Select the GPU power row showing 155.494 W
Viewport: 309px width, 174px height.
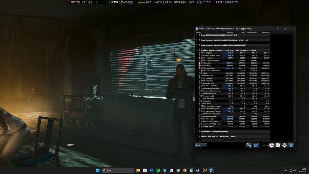click(234, 68)
